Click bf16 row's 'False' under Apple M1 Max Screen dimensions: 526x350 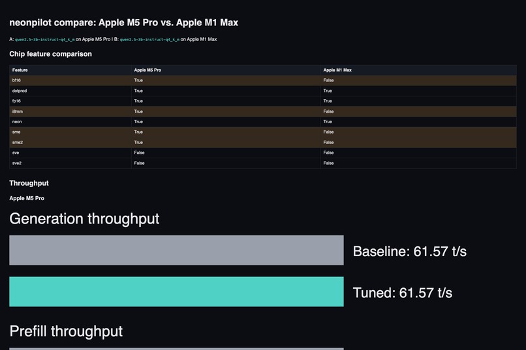point(328,80)
